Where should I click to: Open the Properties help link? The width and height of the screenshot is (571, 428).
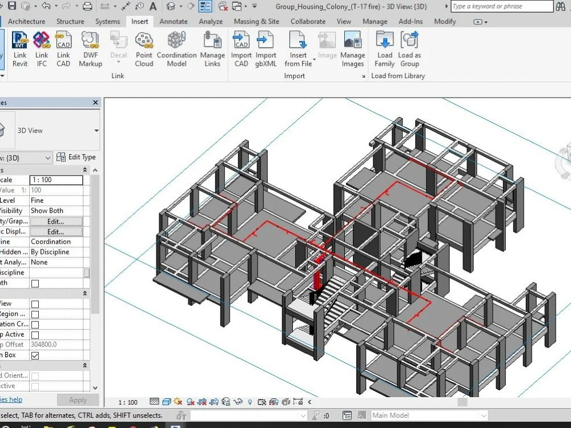click(x=11, y=399)
